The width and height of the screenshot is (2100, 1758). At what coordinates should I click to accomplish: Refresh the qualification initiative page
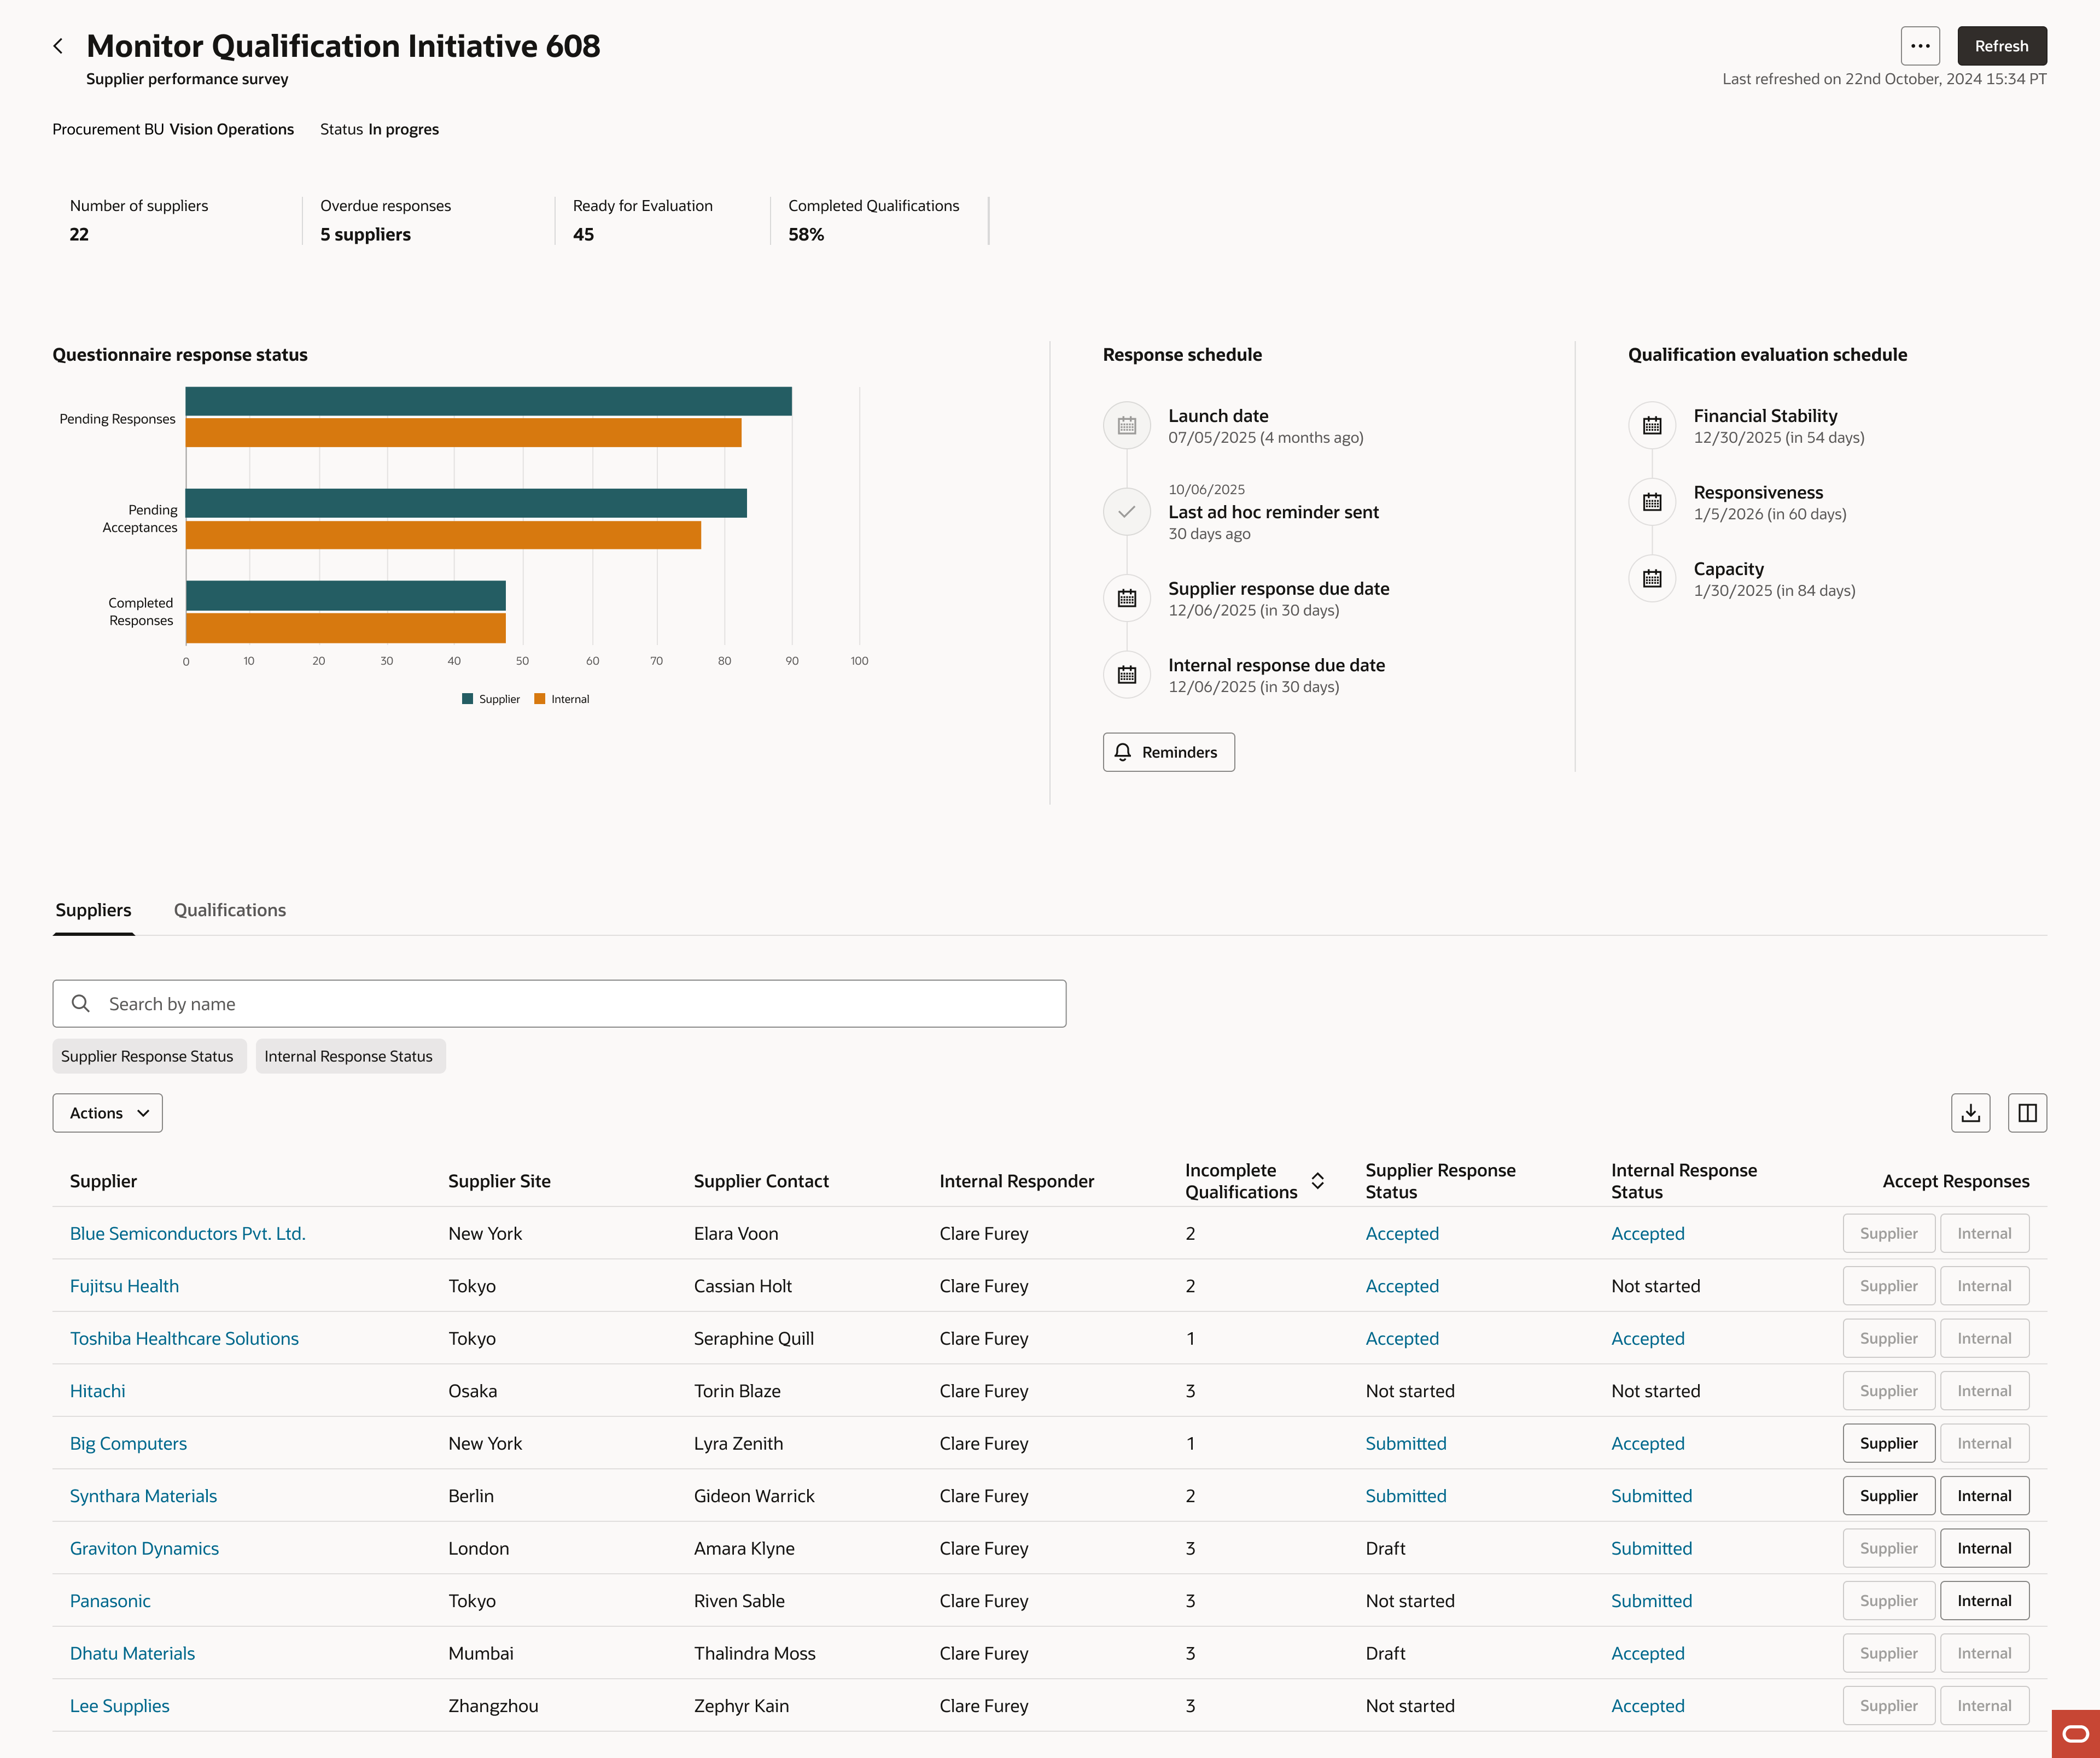click(2001, 46)
